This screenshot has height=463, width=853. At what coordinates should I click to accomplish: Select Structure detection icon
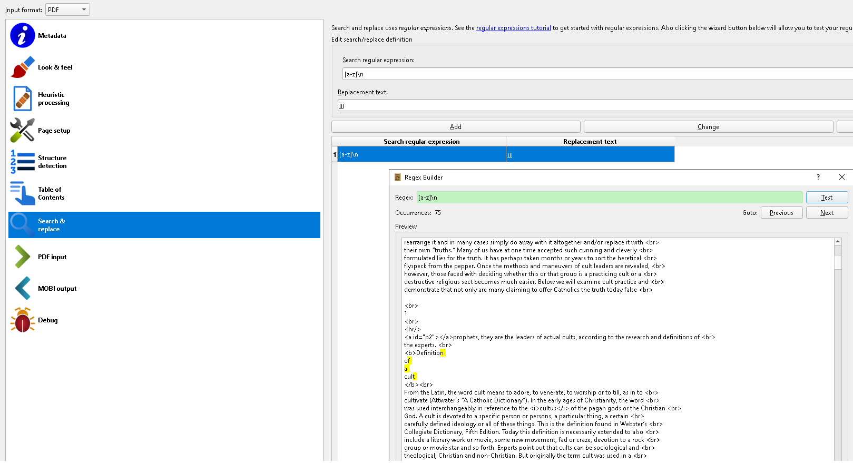pyautogui.click(x=22, y=162)
